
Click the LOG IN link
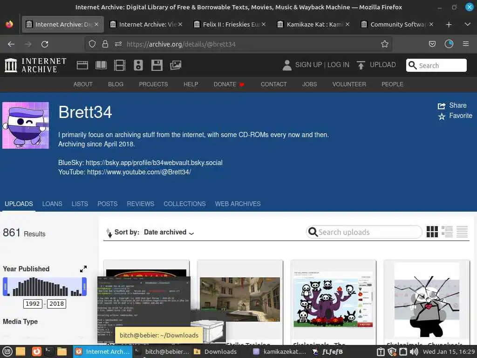coord(338,65)
